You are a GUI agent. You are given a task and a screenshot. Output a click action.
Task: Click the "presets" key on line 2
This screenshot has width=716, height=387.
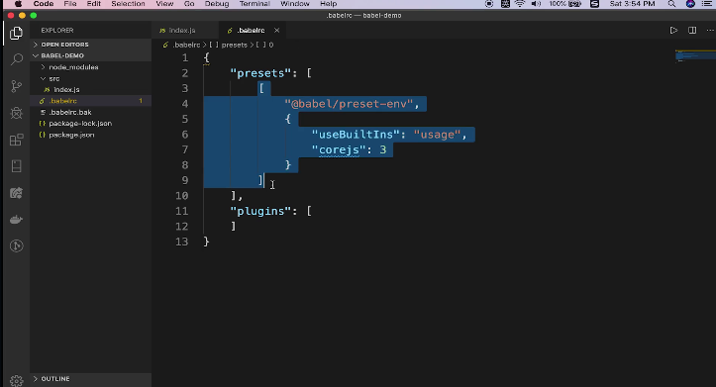coord(260,73)
